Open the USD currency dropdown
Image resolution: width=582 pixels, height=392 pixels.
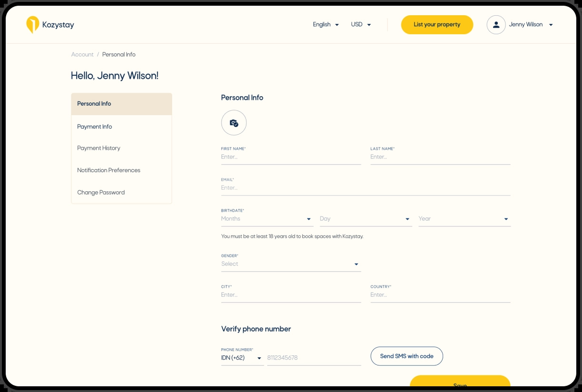pos(361,25)
